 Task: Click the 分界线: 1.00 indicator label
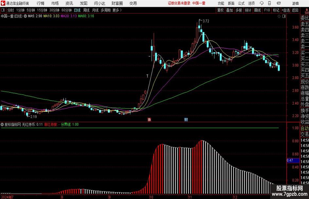tap(70, 124)
